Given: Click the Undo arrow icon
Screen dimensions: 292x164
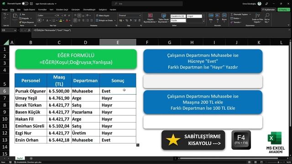Looking at the screenshot, I should pyautogui.click(x=5, y=14).
